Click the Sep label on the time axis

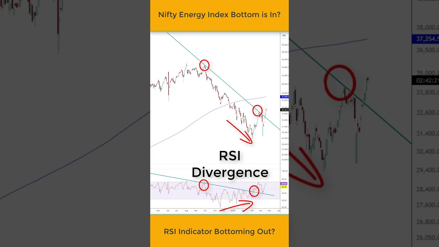(x=195, y=211)
